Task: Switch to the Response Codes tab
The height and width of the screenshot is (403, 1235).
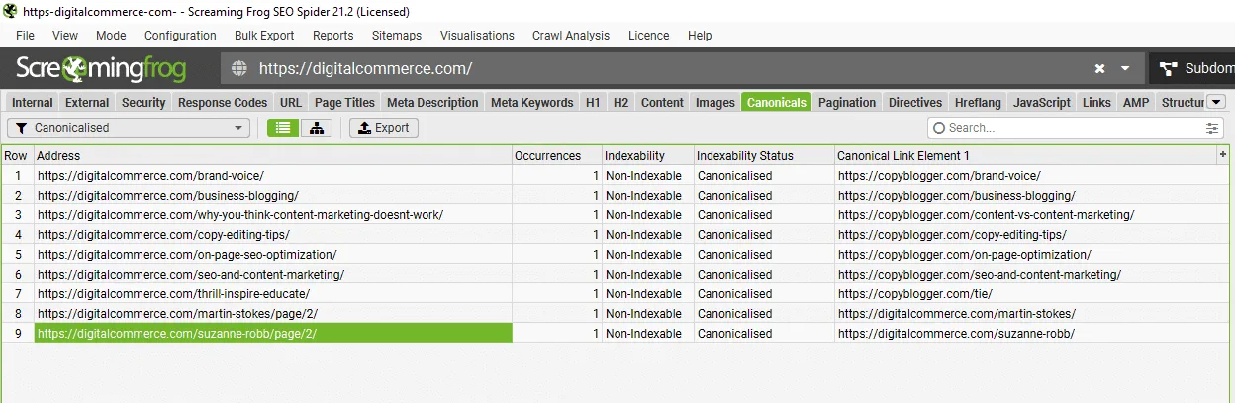Action: point(223,102)
